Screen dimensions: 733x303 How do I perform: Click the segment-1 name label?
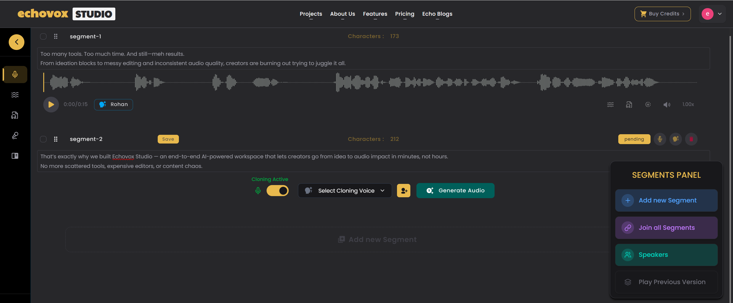coord(85,36)
